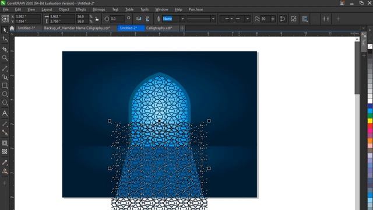
Task: Select the Polygon tool
Action: click(5, 103)
